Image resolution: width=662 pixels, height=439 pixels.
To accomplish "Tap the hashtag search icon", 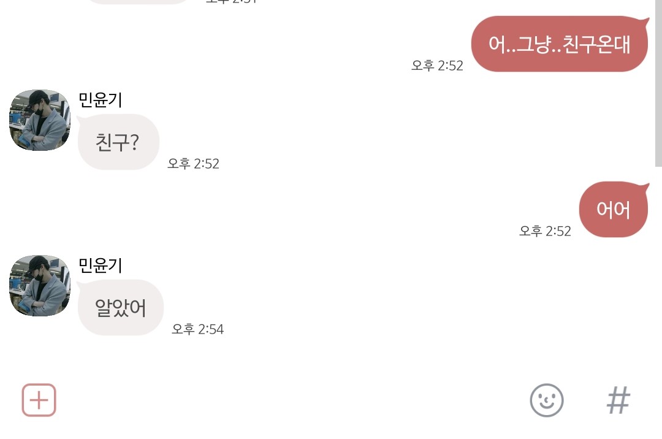I will click(x=618, y=400).
